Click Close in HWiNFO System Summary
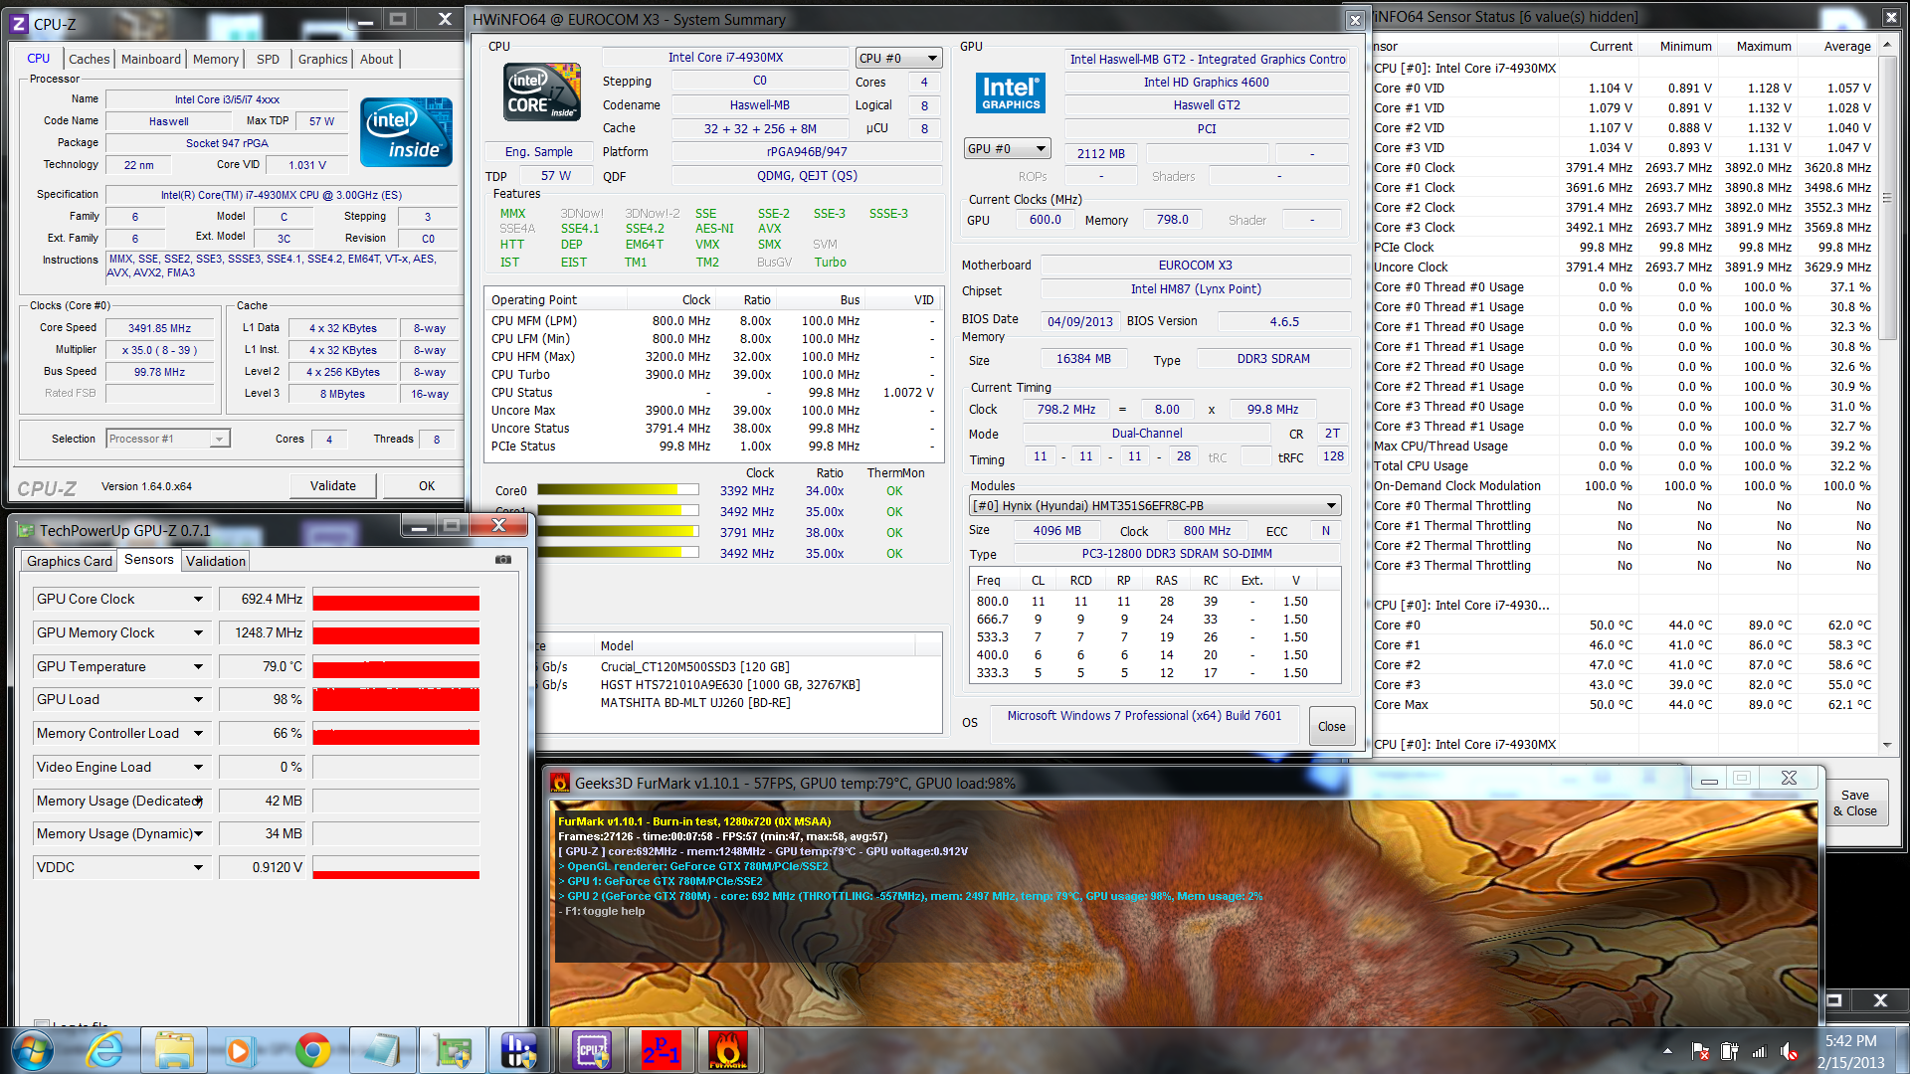1910x1074 pixels. [1331, 726]
